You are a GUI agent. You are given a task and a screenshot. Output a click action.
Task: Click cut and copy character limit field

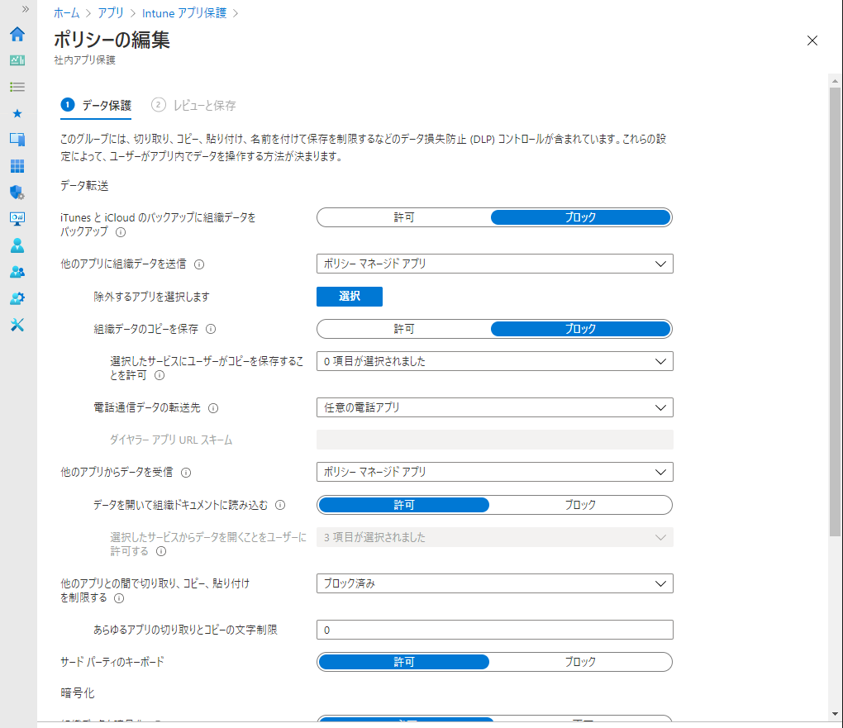point(494,630)
